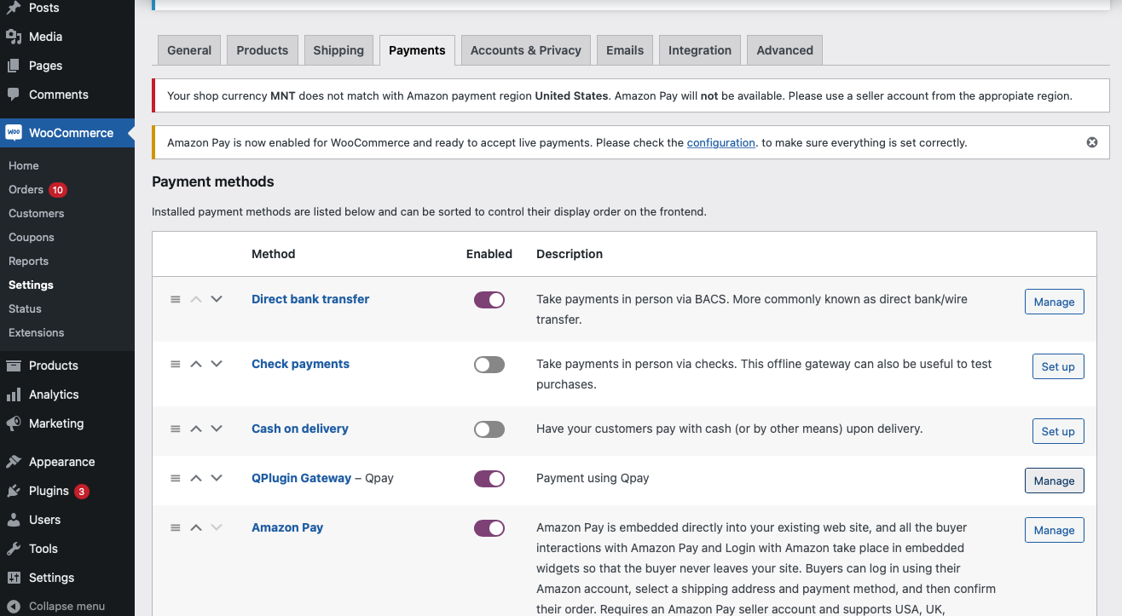Viewport: 1122px width, 616px height.
Task: Click Manage for QPlugin Gateway
Action: pos(1054,481)
